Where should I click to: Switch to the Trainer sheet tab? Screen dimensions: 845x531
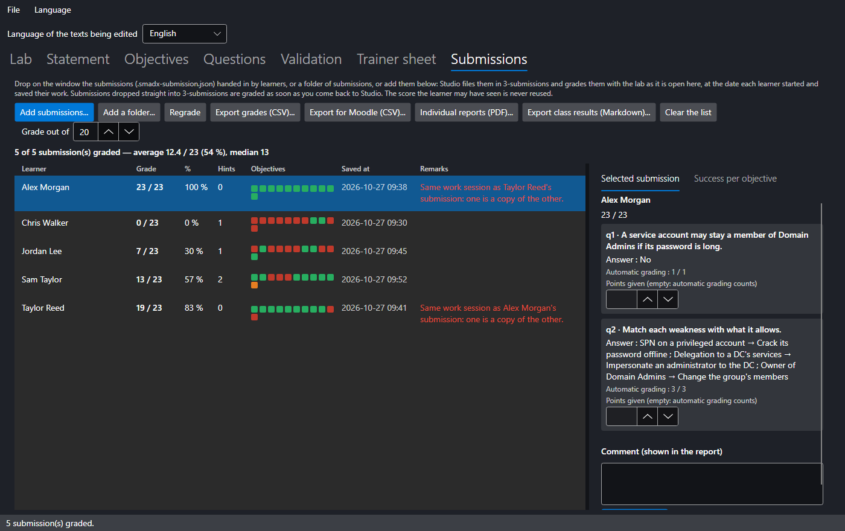tap(396, 59)
